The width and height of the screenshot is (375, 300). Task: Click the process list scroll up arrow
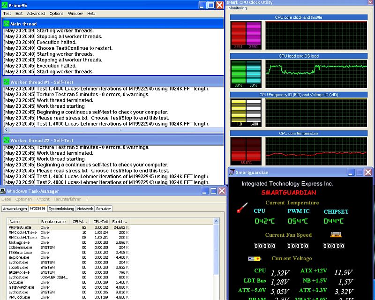click(x=216, y=221)
